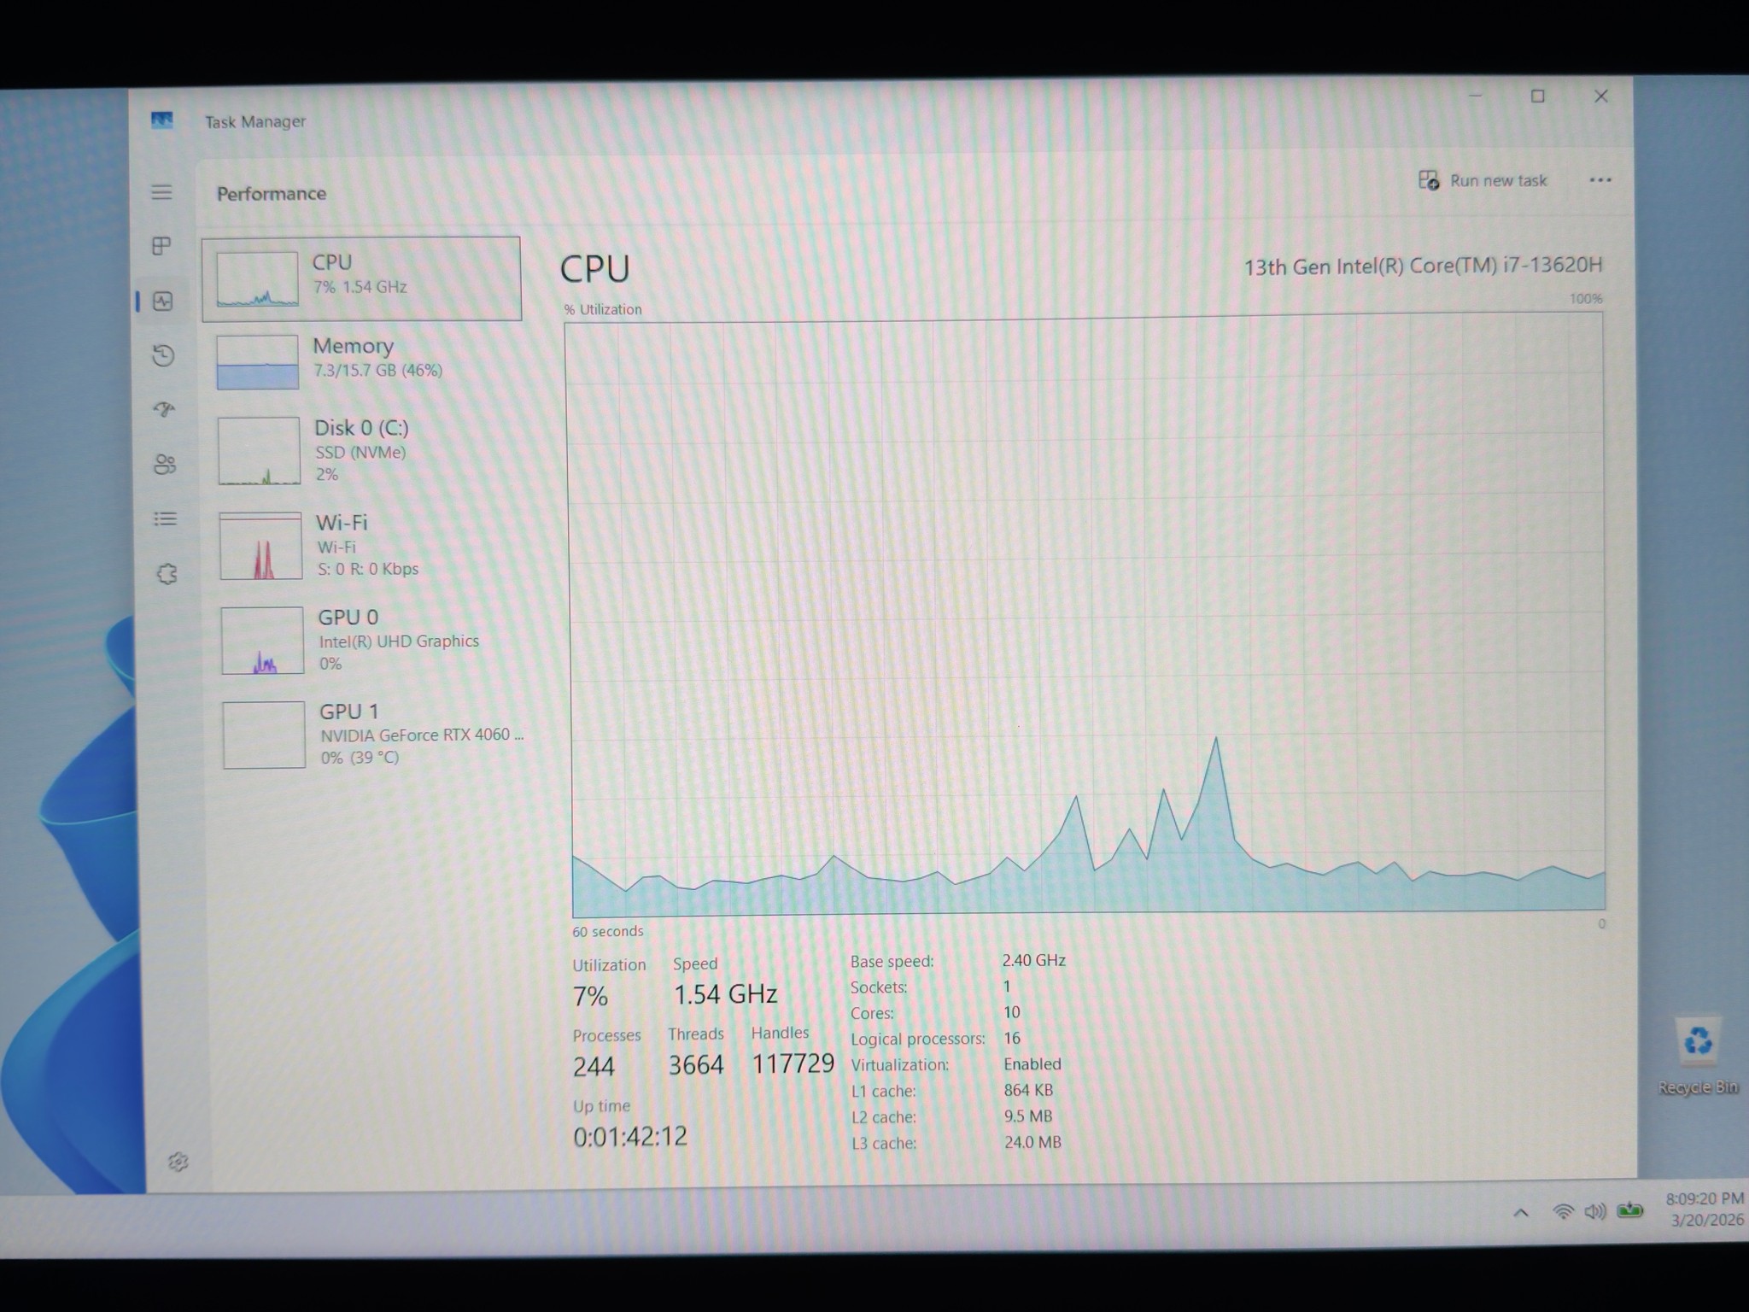
Task: Select the Performance page icon
Action: (162, 301)
